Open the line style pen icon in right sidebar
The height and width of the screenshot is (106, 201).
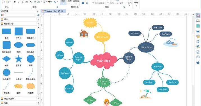[198, 21]
